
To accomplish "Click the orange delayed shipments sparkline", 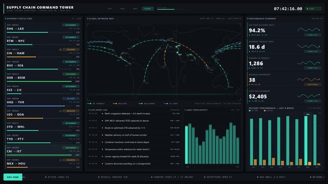I will click(x=309, y=79).
